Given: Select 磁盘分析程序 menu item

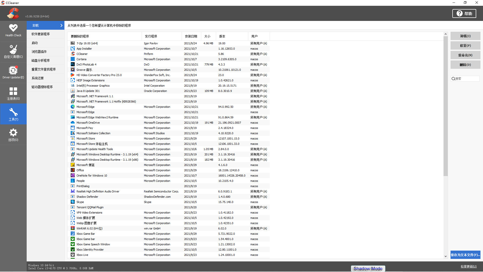Looking at the screenshot, I should 46,60.
